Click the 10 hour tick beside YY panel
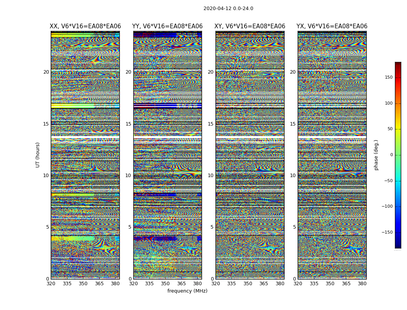The height and width of the screenshot is (310, 407). click(128, 176)
